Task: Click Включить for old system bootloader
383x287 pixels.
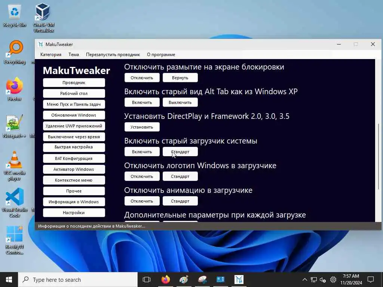Action: point(142,152)
